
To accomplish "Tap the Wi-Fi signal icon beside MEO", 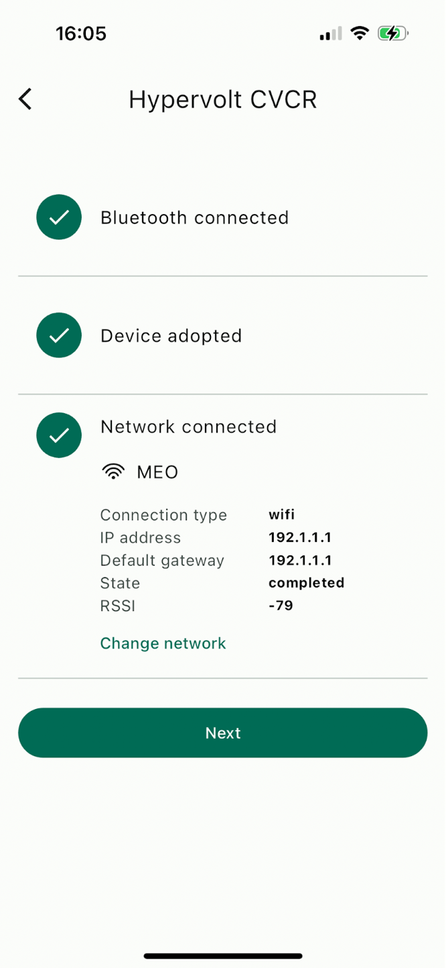I will [x=114, y=471].
